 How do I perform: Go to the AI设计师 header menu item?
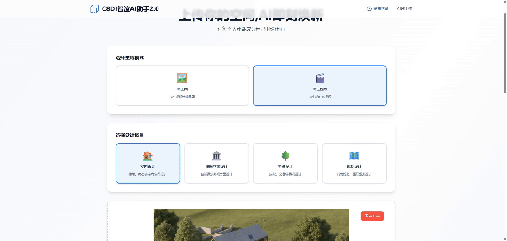click(x=404, y=9)
